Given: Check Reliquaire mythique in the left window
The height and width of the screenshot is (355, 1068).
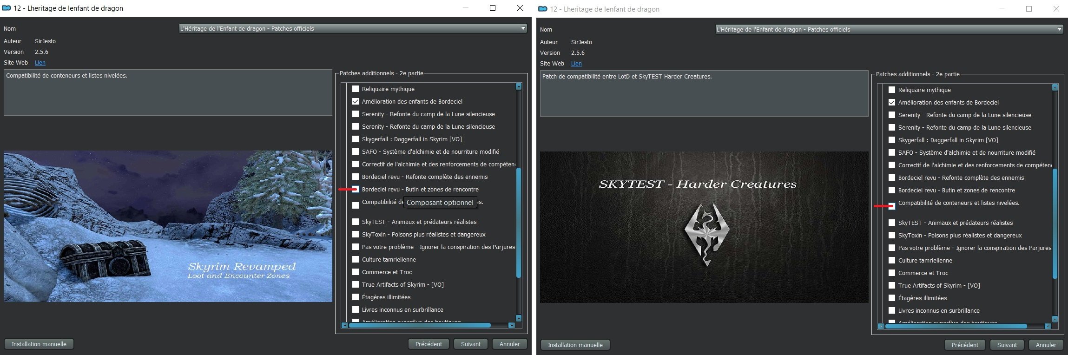Looking at the screenshot, I should 356,89.
